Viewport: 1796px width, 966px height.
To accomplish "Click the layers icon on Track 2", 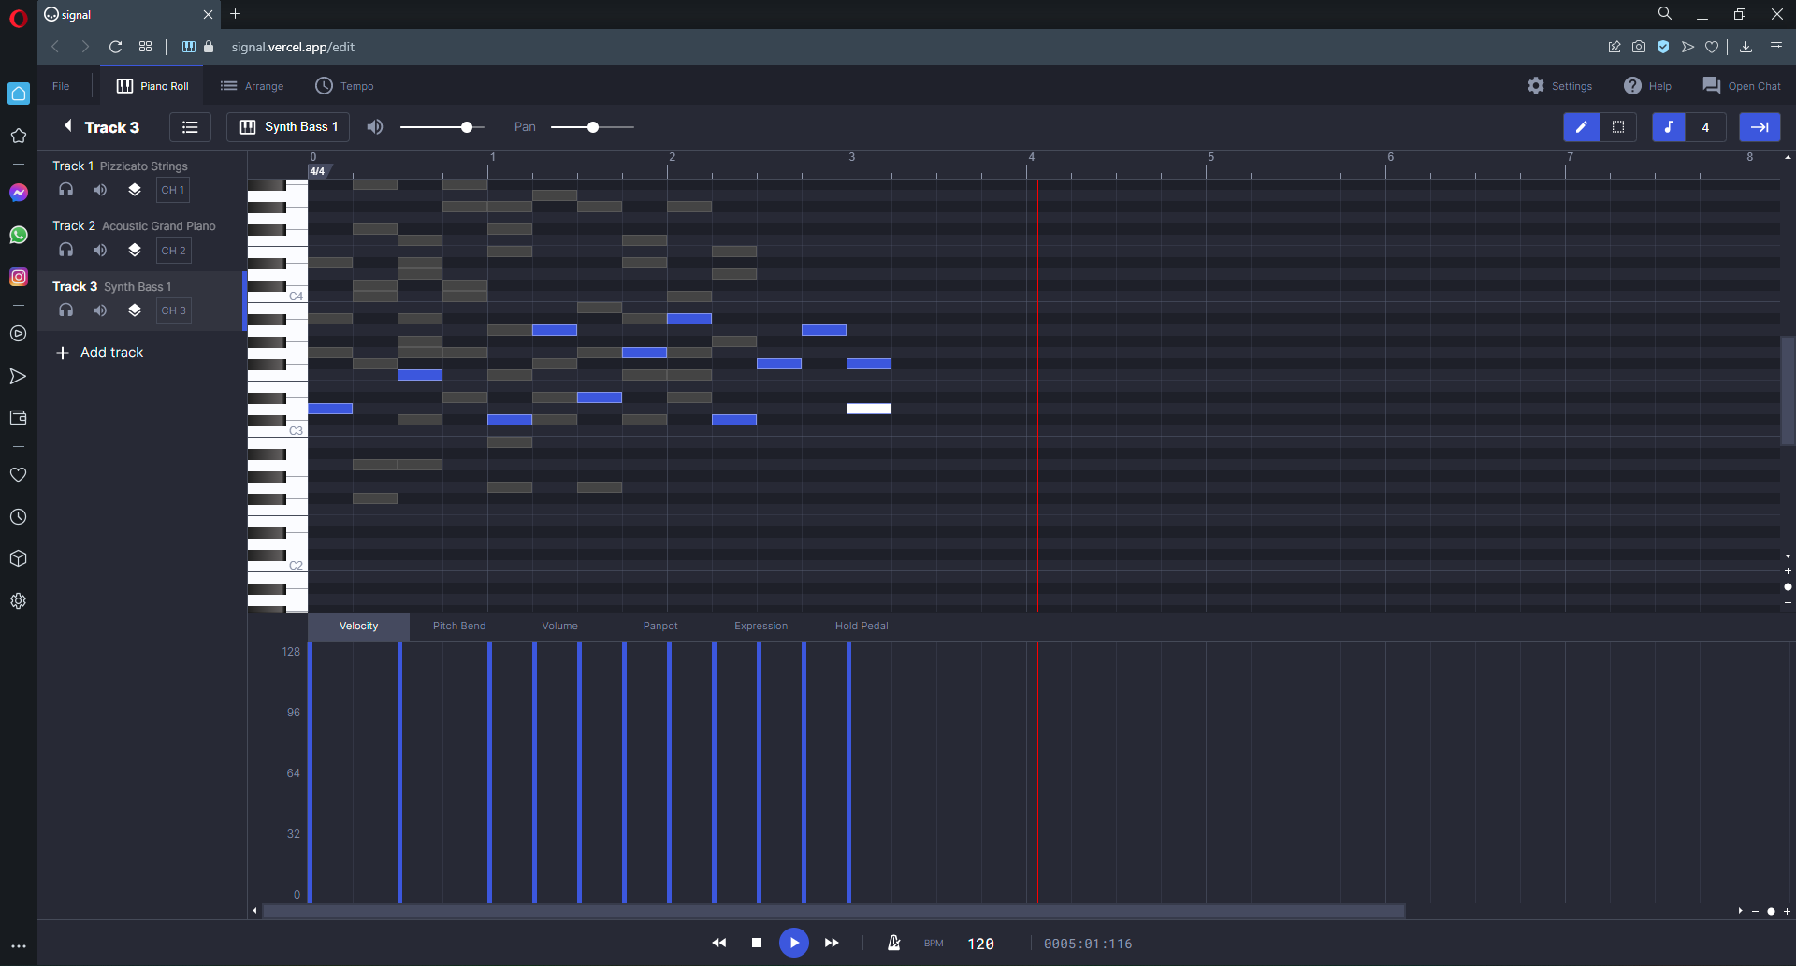I will [134, 250].
